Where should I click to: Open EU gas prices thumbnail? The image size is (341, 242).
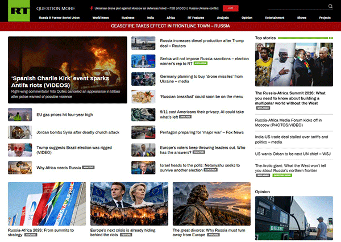point(20,115)
